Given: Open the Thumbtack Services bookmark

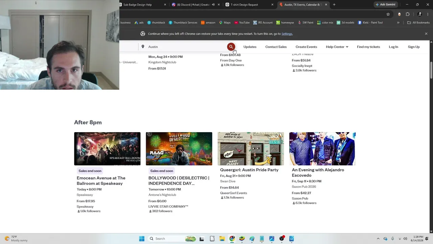Looking at the screenshot, I should (183, 23).
